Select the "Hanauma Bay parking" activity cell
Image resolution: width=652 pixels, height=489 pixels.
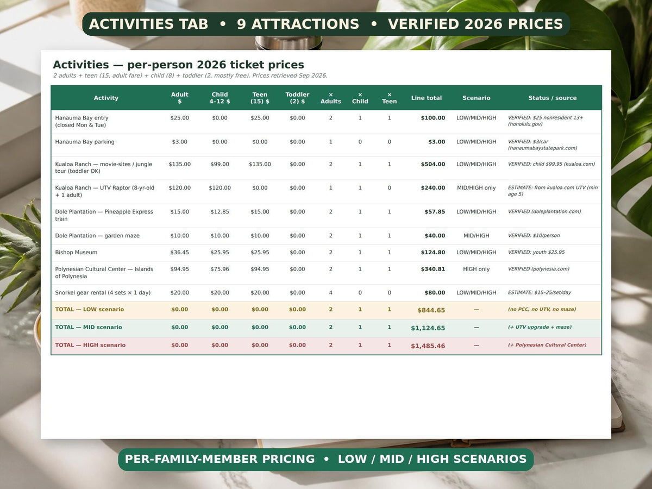point(85,142)
